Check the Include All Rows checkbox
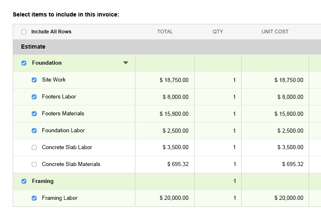The height and width of the screenshot is (220, 321). tap(24, 32)
